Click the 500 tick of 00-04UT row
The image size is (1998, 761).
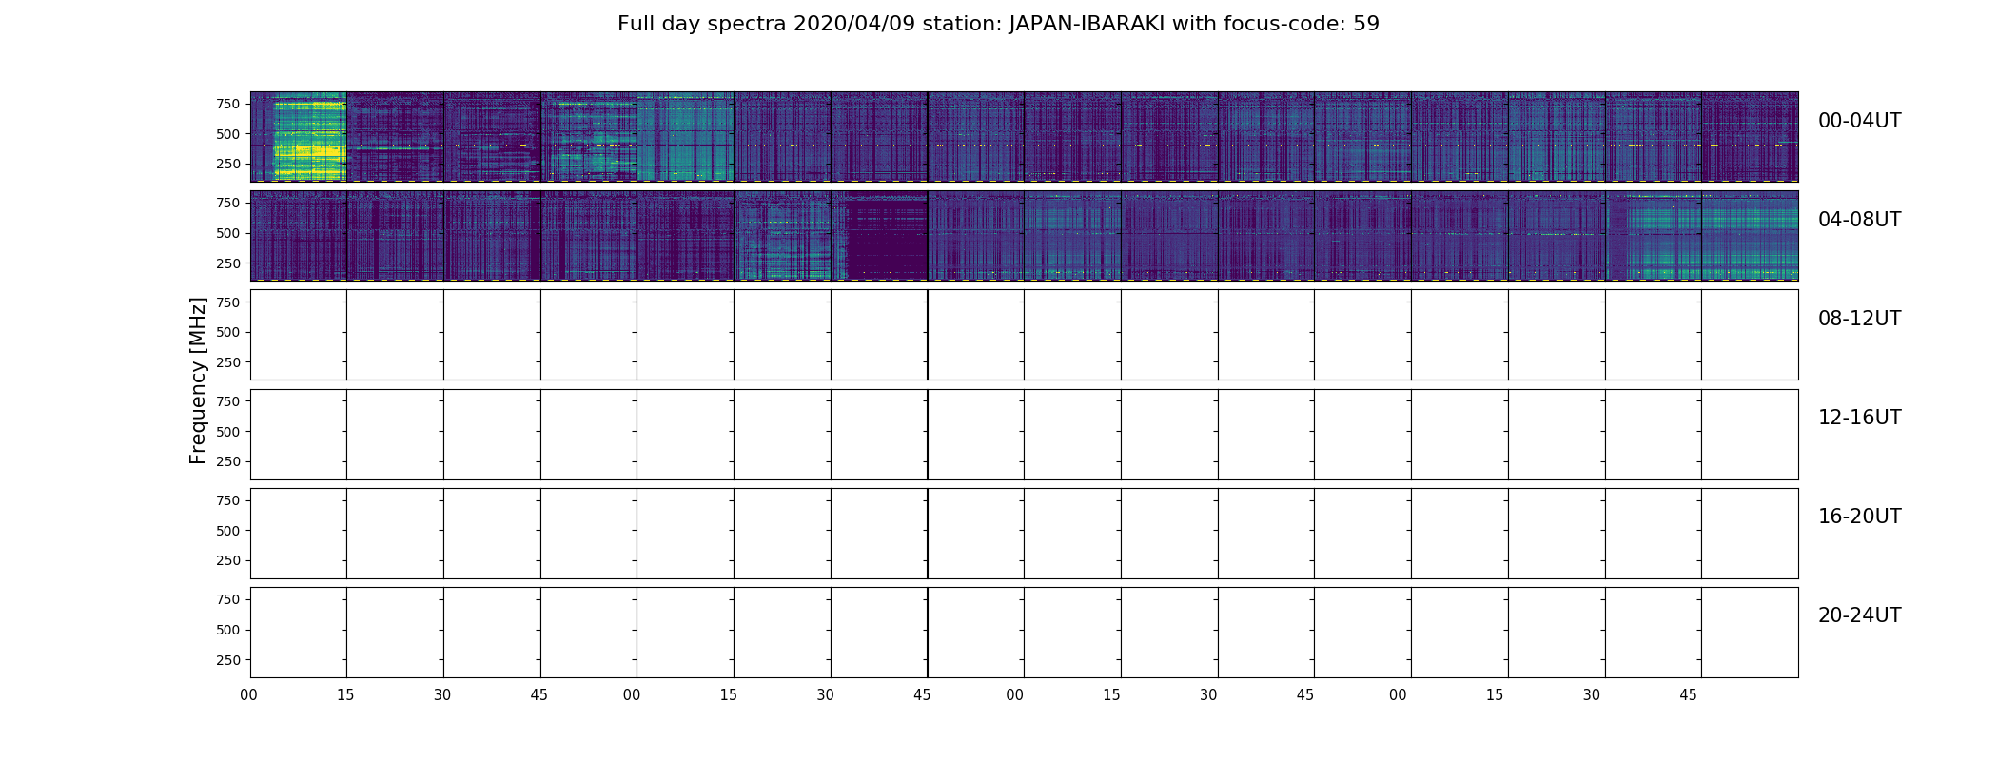point(228,134)
